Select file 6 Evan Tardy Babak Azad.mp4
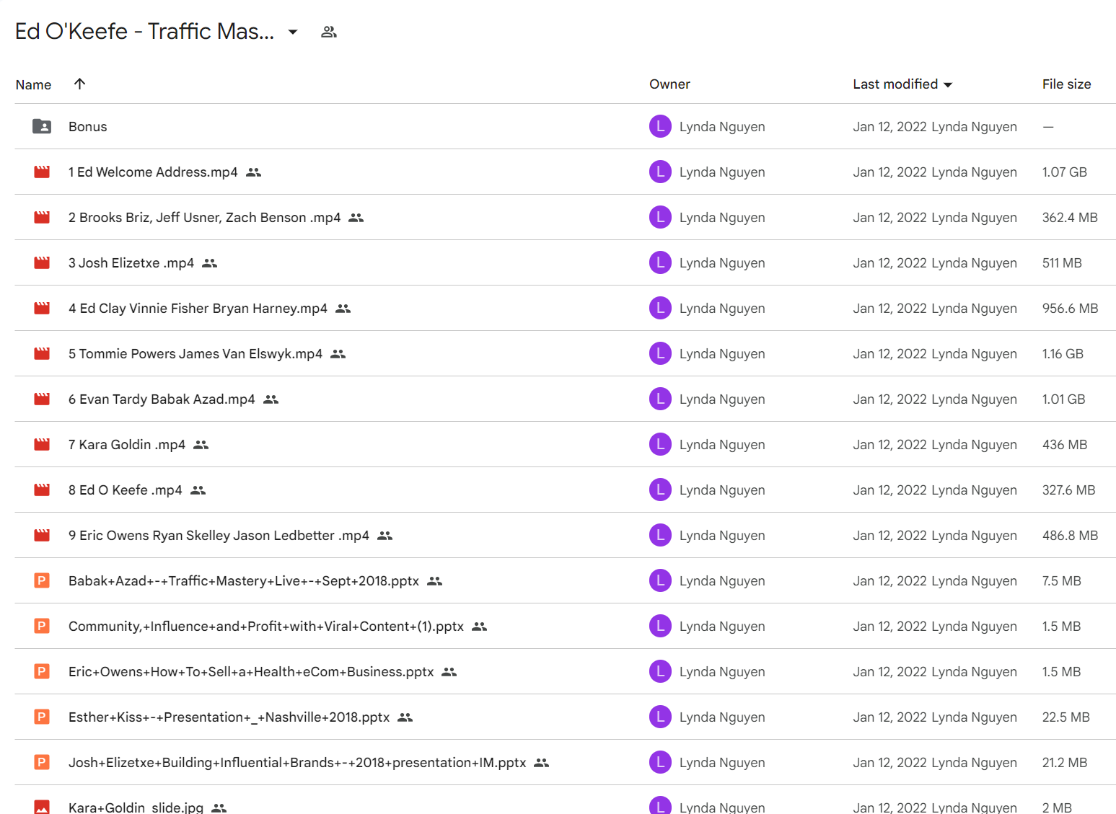This screenshot has width=1116, height=814. click(162, 399)
